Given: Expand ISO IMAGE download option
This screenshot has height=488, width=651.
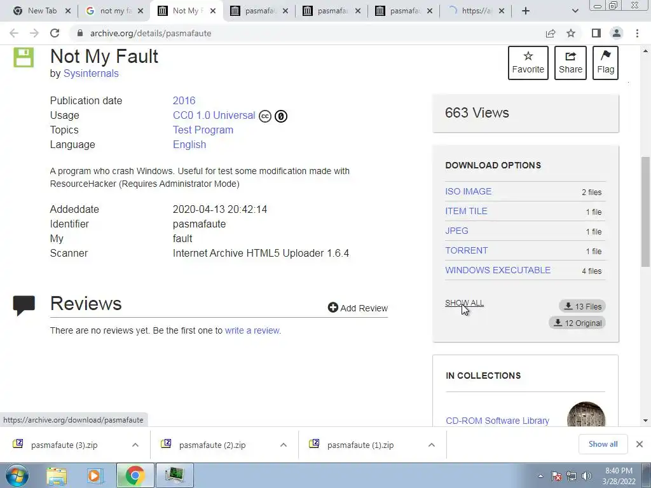Looking at the screenshot, I should [469, 191].
